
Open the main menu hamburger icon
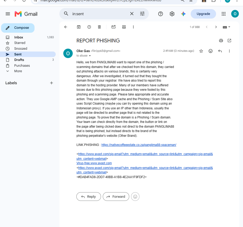tap(8, 14)
